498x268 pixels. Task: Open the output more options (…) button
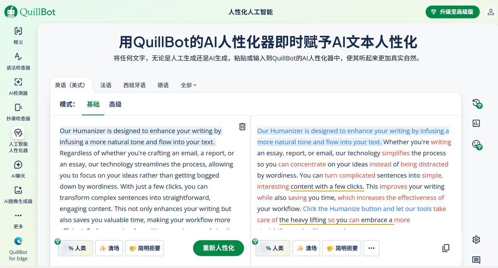pyautogui.click(x=371, y=248)
